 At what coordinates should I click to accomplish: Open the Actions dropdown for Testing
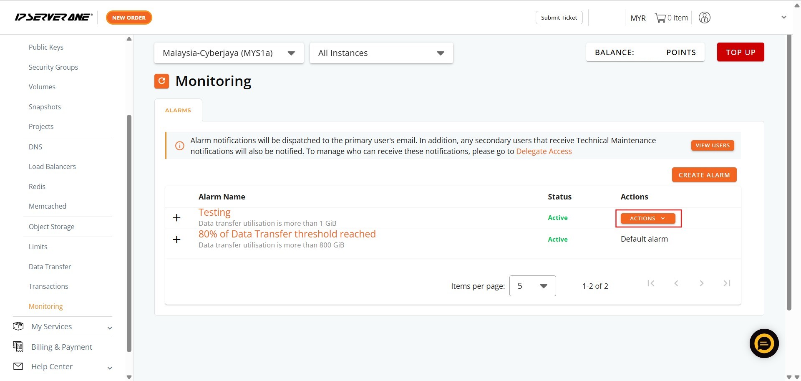(647, 218)
